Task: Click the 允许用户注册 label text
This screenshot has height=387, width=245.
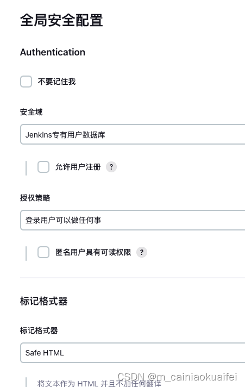Action: pyautogui.click(x=78, y=167)
